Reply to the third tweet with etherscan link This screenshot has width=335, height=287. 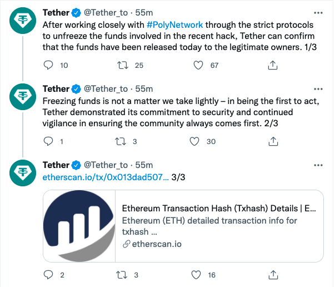pos(48,274)
